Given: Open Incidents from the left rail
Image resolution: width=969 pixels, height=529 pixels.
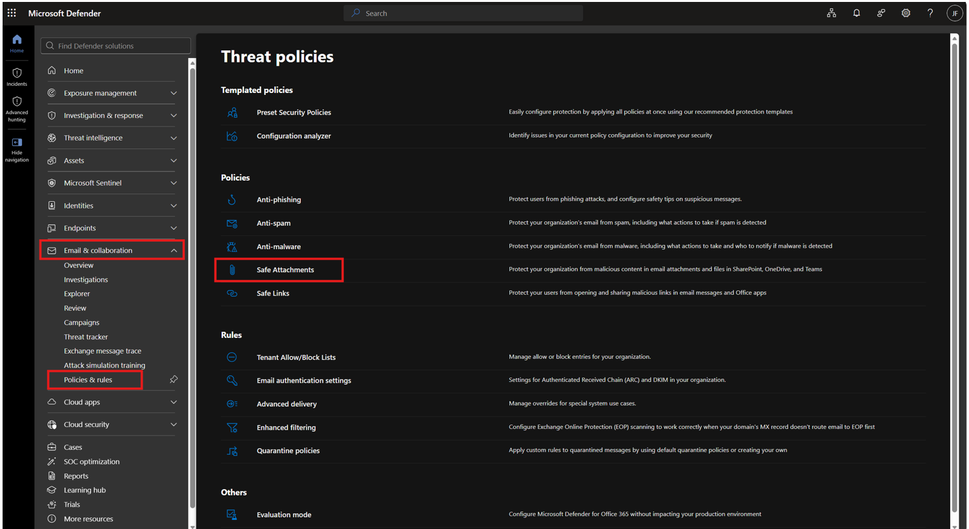Looking at the screenshot, I should point(17,77).
